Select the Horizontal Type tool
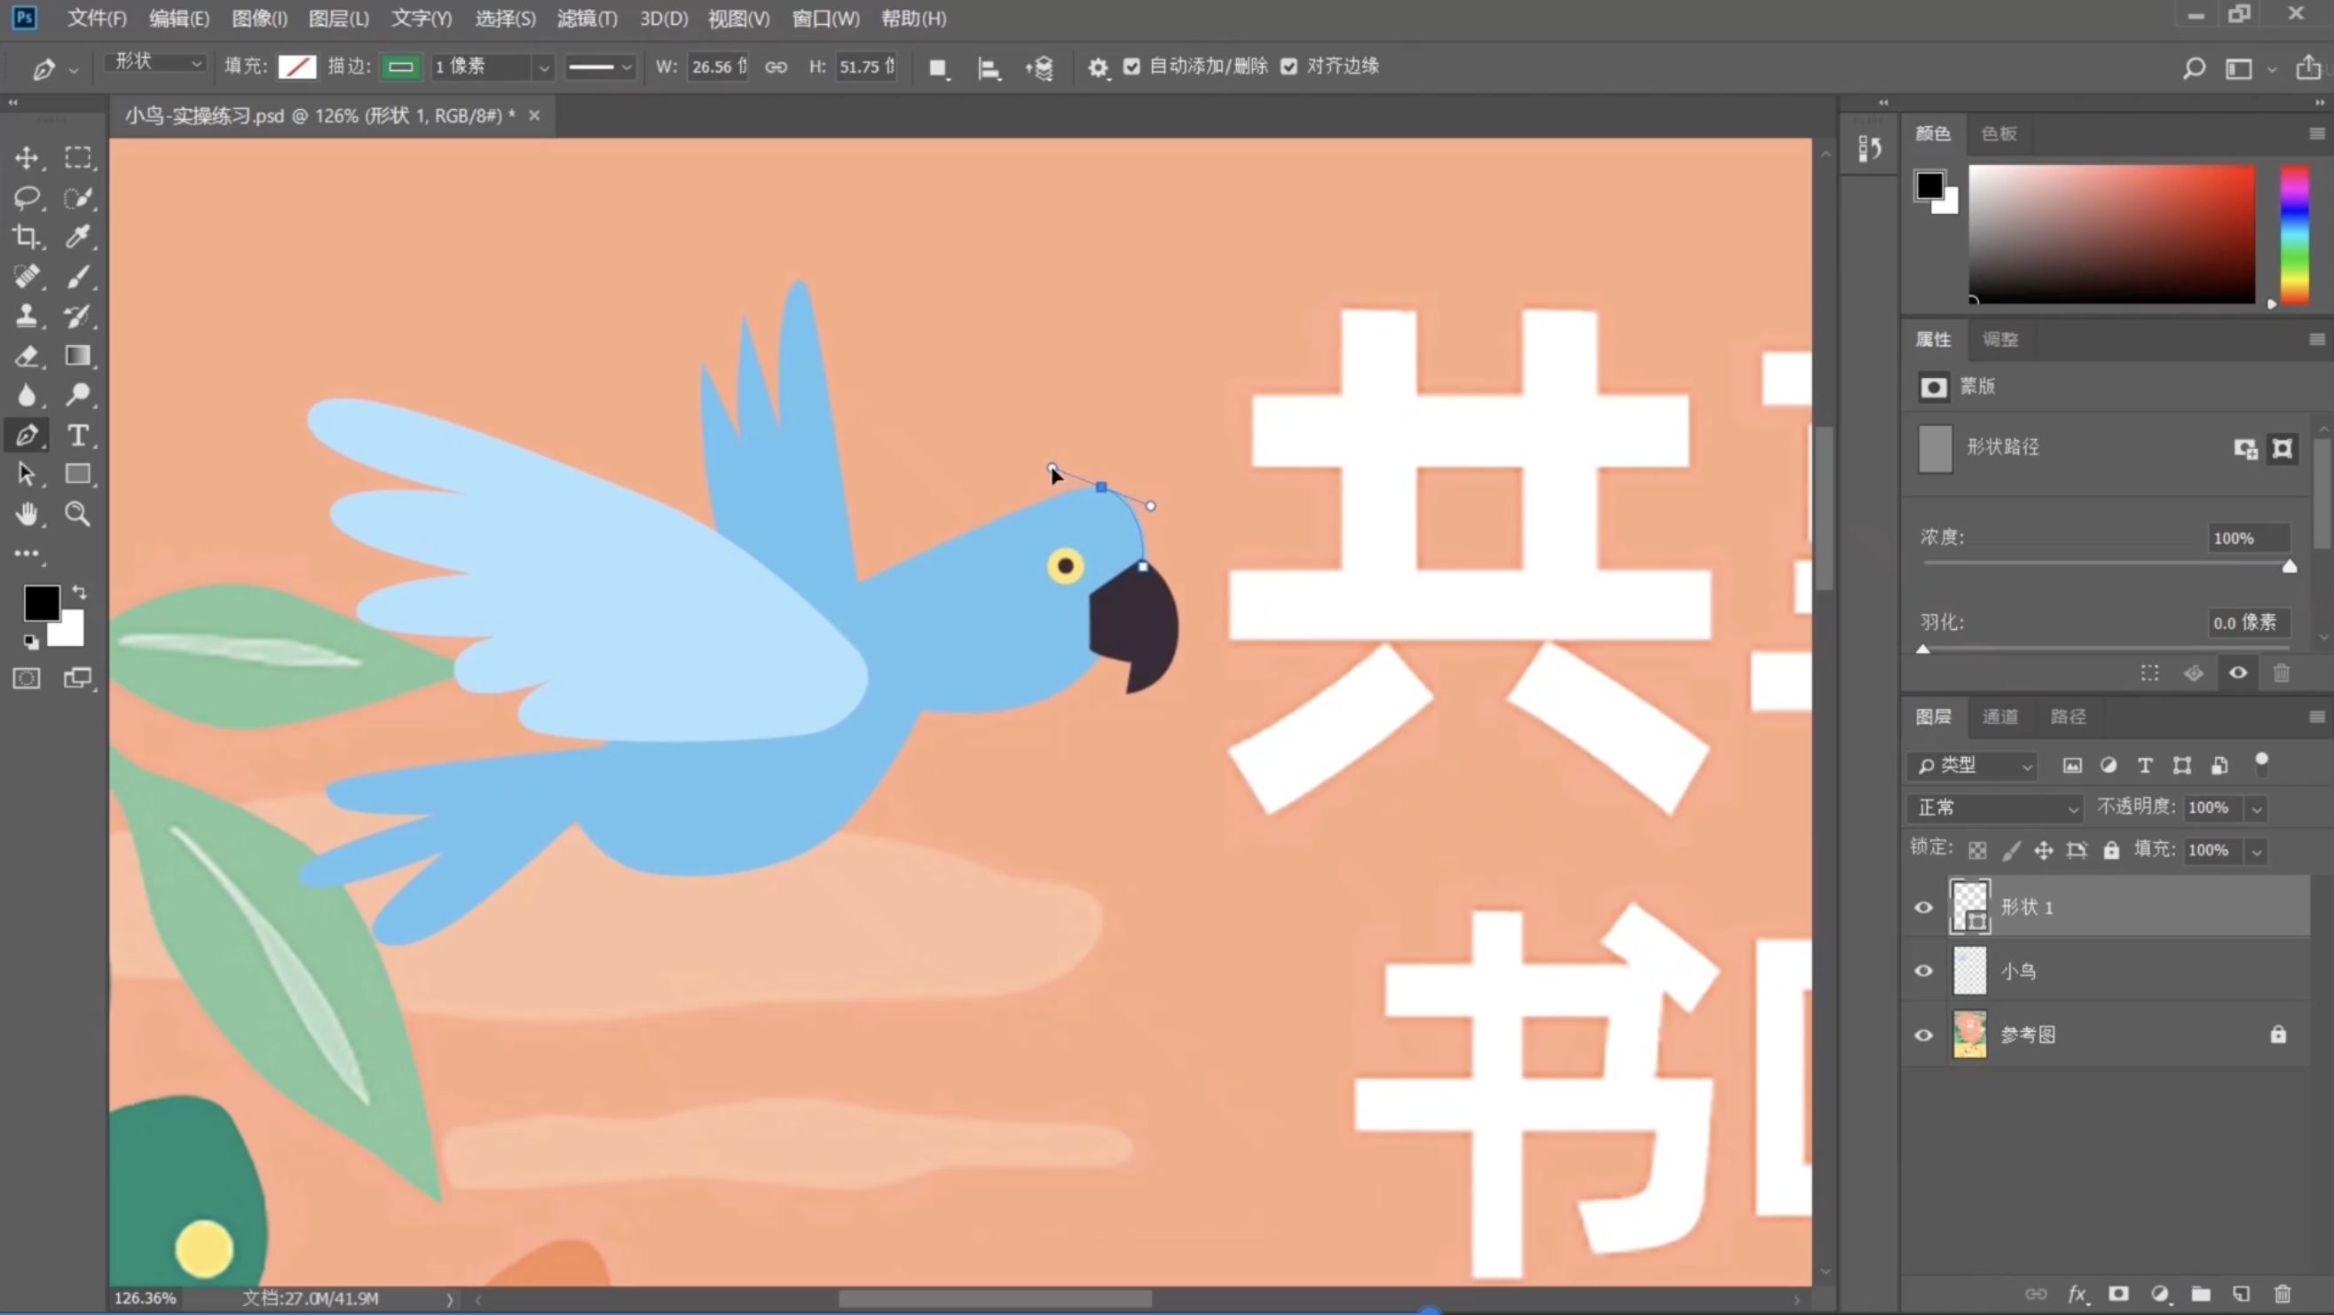This screenshot has width=2334, height=1315. (78, 436)
